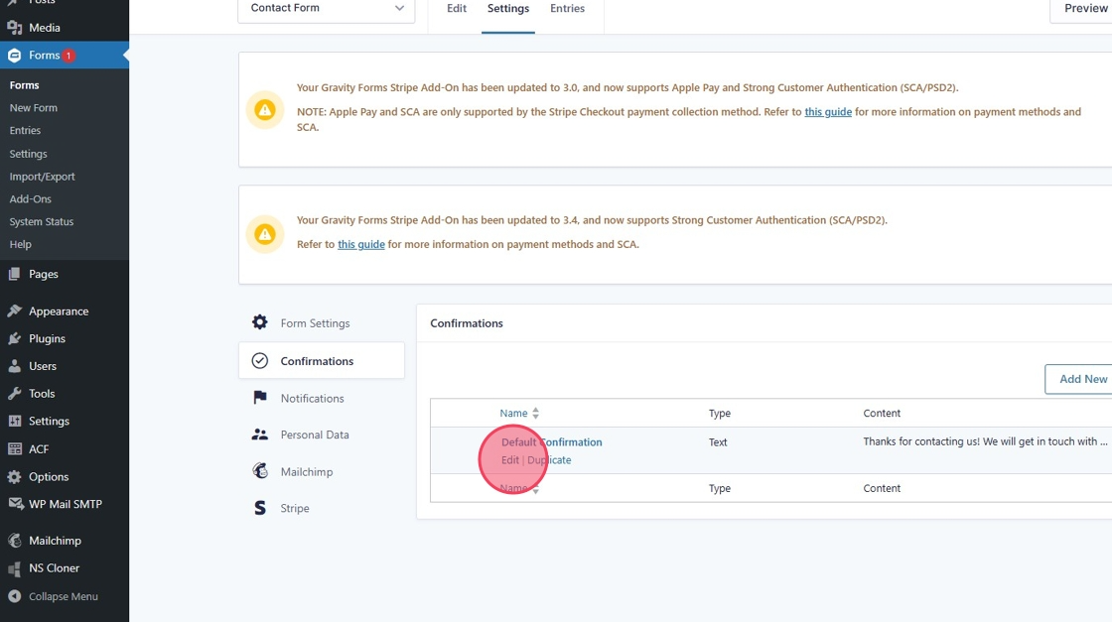Switch to the Edit tab
The image size is (1112, 622).
[457, 9]
